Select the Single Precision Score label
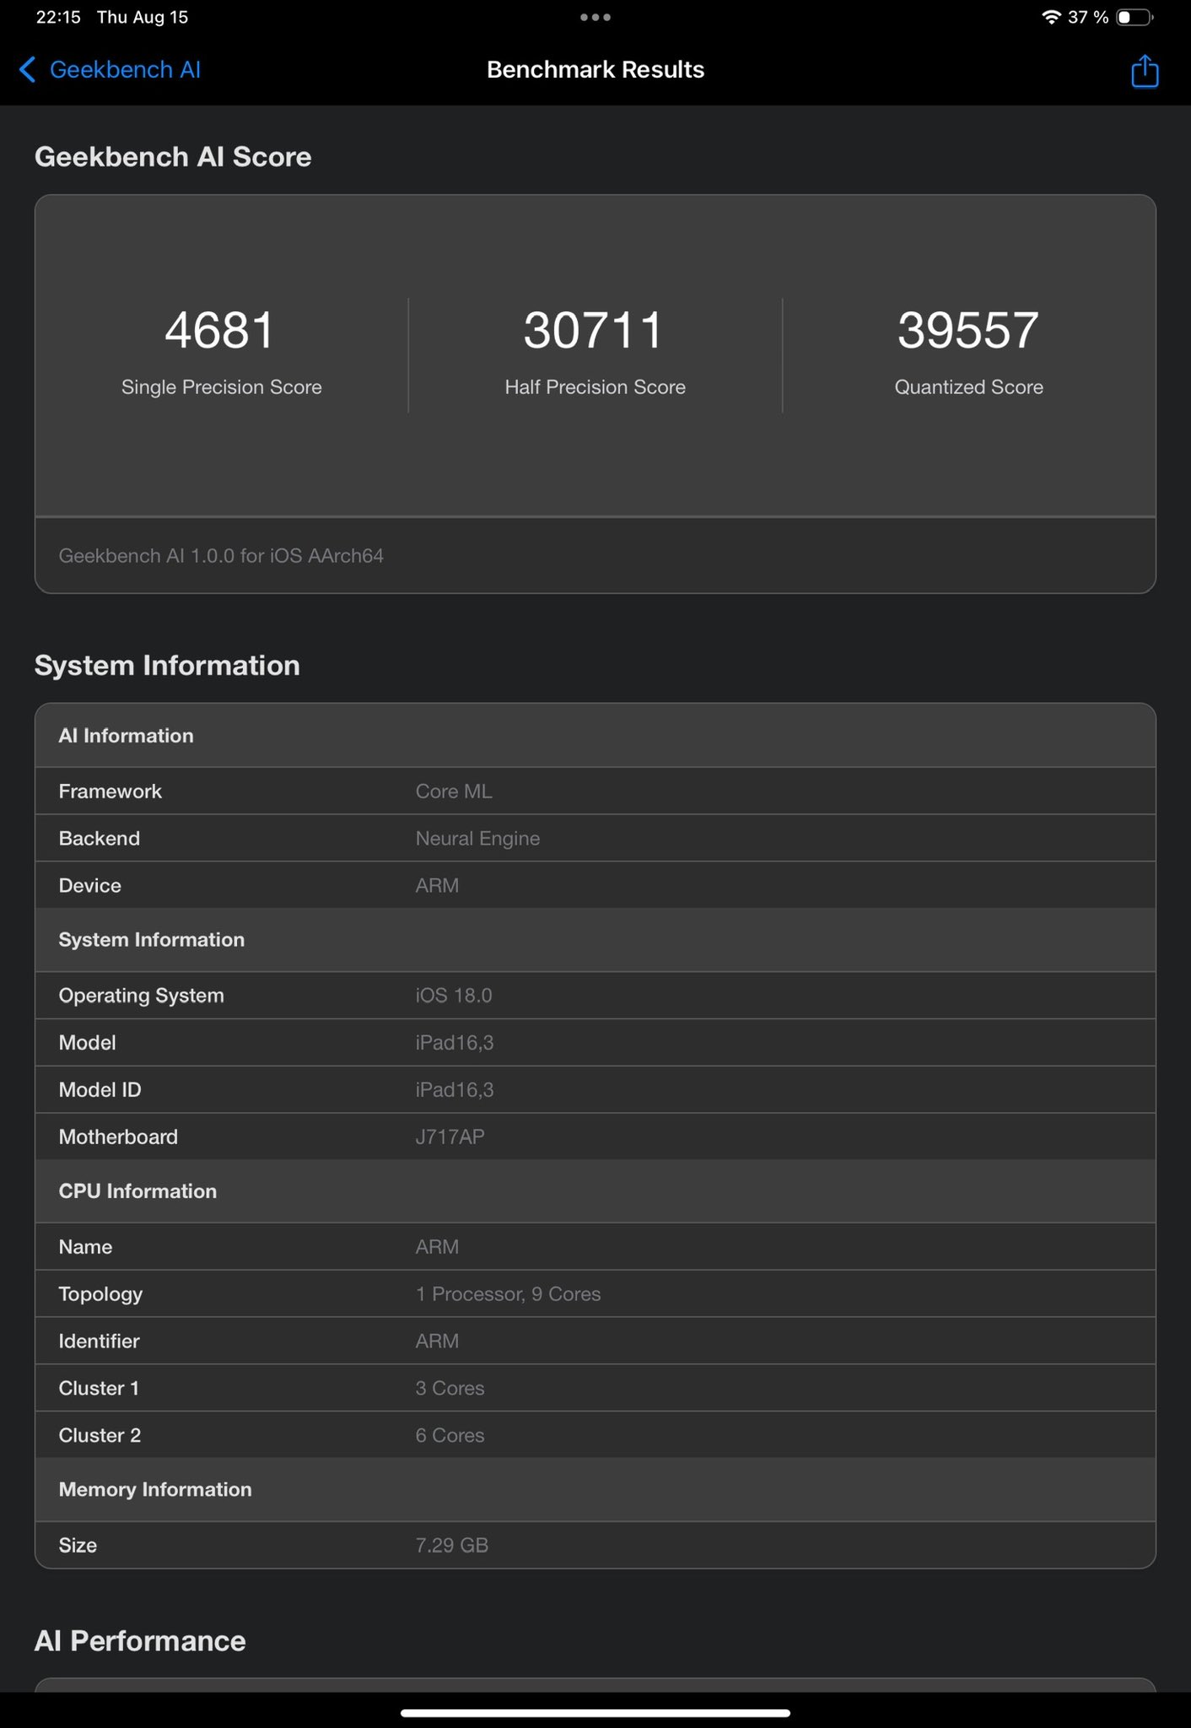The image size is (1191, 1728). pos(222,387)
